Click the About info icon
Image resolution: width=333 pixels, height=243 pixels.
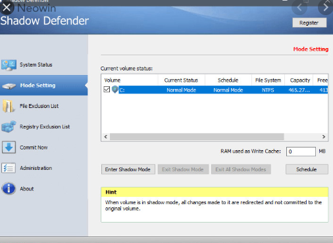click(x=9, y=188)
